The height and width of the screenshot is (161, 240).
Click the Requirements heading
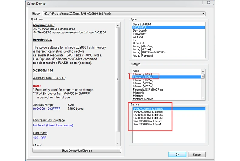(44, 25)
